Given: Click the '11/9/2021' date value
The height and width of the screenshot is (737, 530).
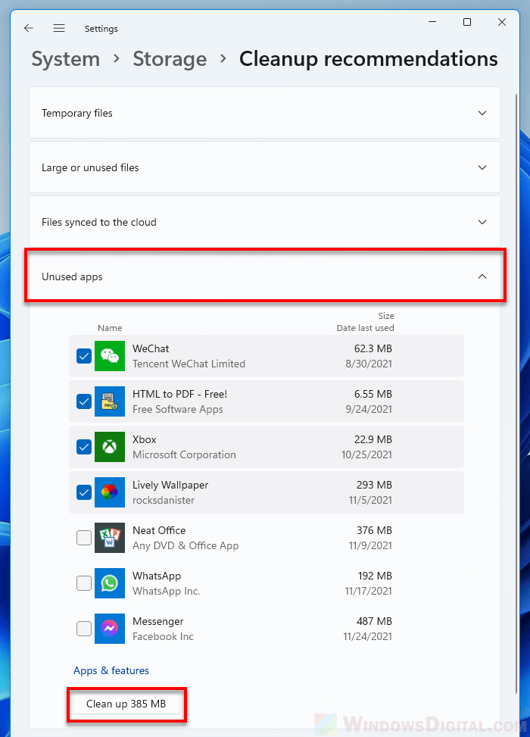Looking at the screenshot, I should (370, 545).
